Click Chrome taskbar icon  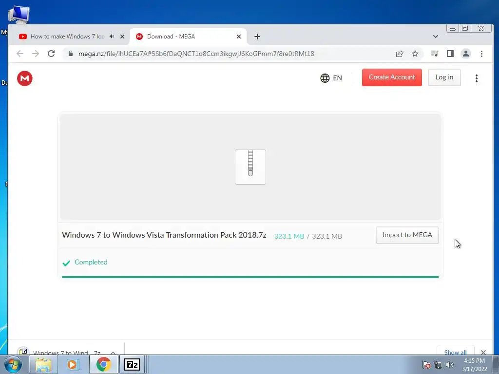tap(103, 364)
